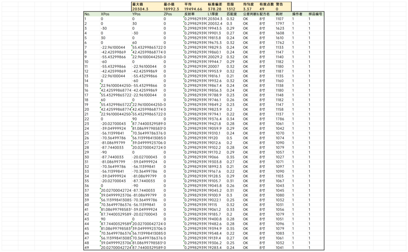The width and height of the screenshot is (408, 252).
Task: Click match value 0.34 in row 22
Action: [x=234, y=119]
